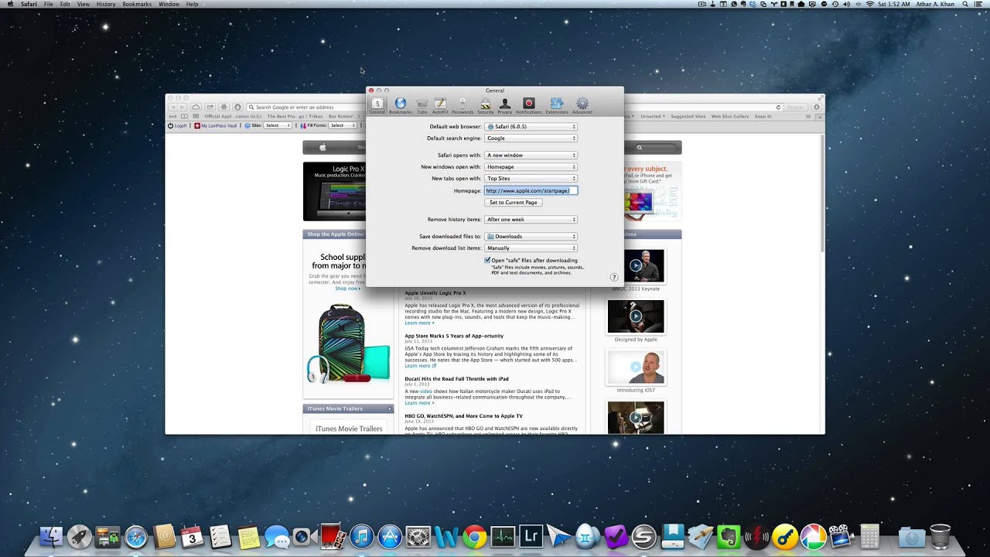
Task: Open the Web Slice Gallery bookmark
Action: click(730, 116)
